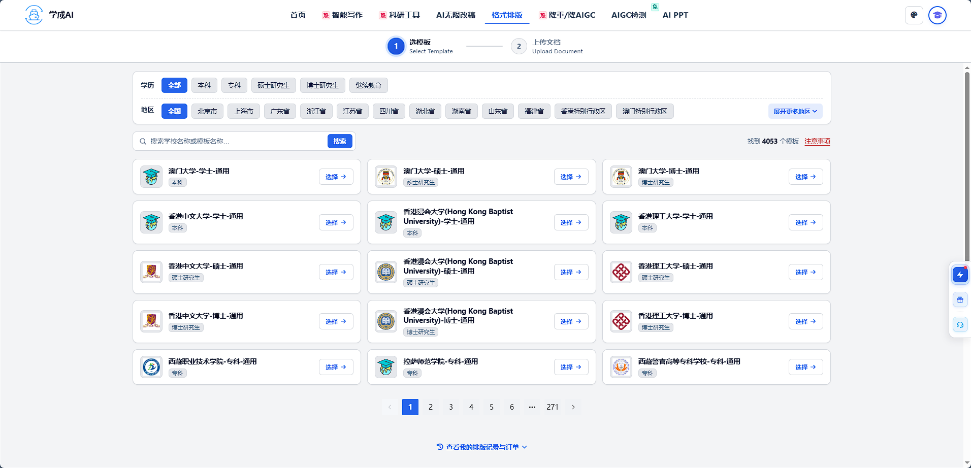The image size is (971, 468).
Task: Click the 拉萨师范学院 graduation cap icon
Action: (386, 367)
